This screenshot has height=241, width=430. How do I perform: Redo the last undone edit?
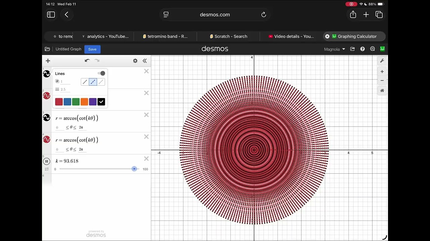(97, 61)
